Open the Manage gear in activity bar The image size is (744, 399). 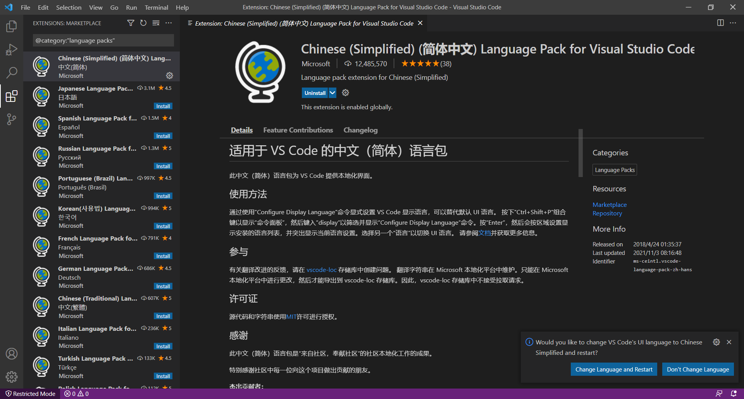[12, 377]
